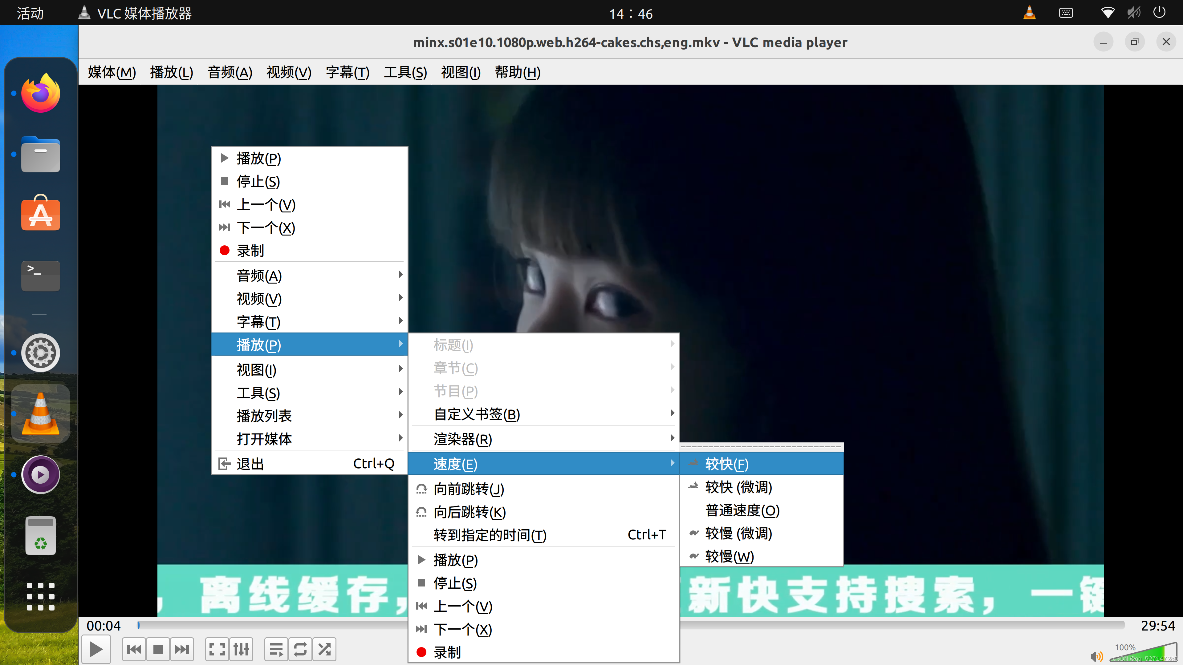This screenshot has height=665, width=1183.
Task: Expand 音频(A) submenu in context menu
Action: [x=310, y=275]
